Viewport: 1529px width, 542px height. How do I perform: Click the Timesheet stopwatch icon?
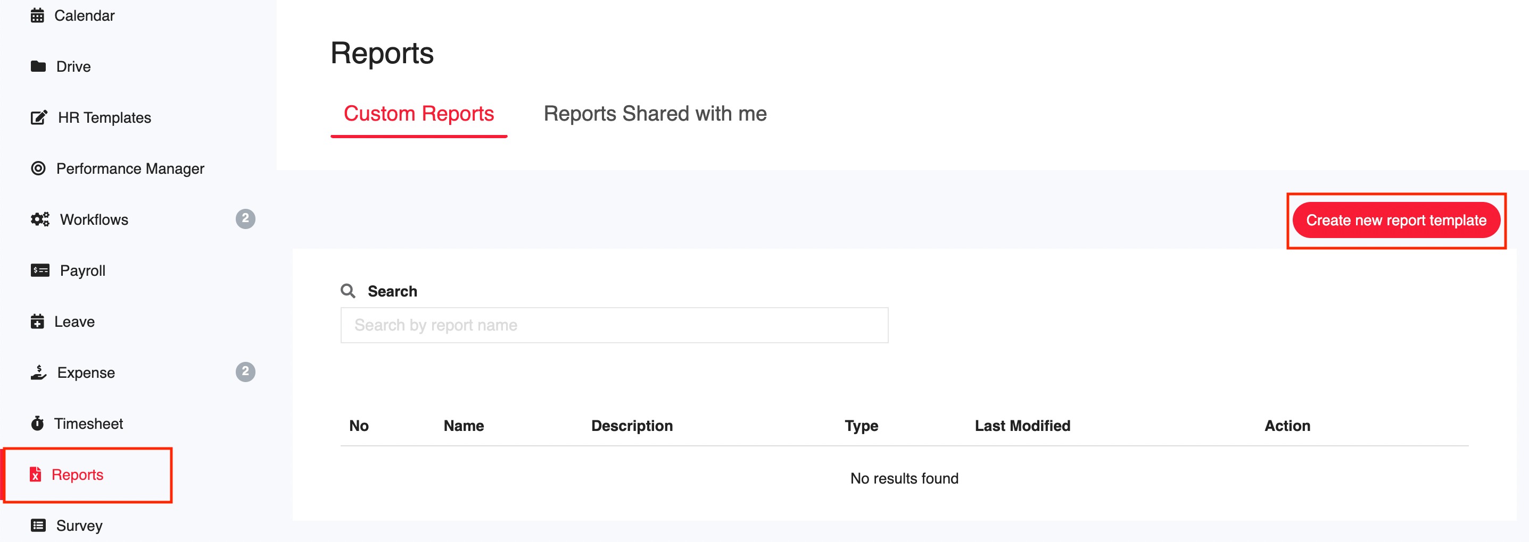pyautogui.click(x=37, y=423)
